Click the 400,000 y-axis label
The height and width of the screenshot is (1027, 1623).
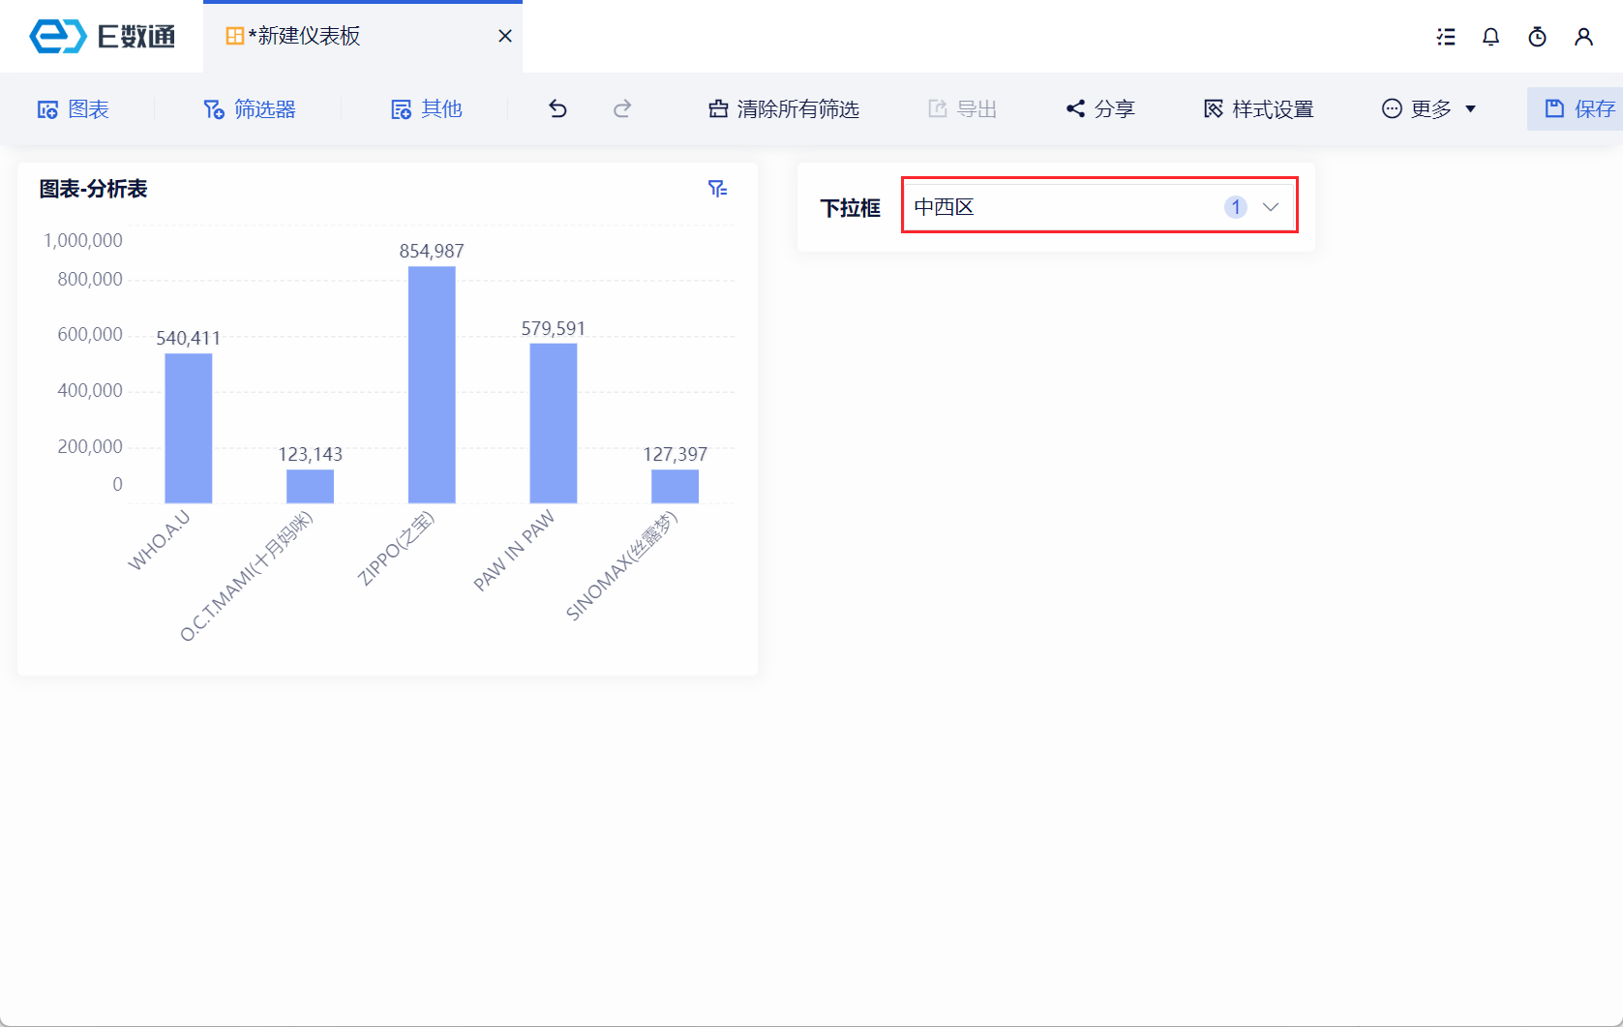[x=90, y=390]
